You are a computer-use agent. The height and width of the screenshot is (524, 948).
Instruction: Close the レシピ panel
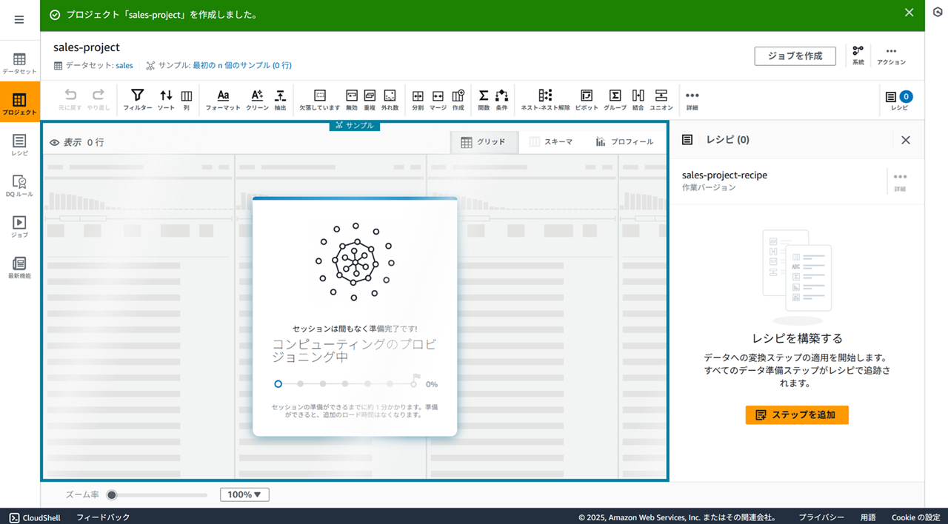tap(906, 140)
